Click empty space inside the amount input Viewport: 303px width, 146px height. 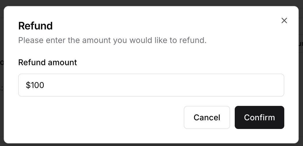click(x=173, y=85)
